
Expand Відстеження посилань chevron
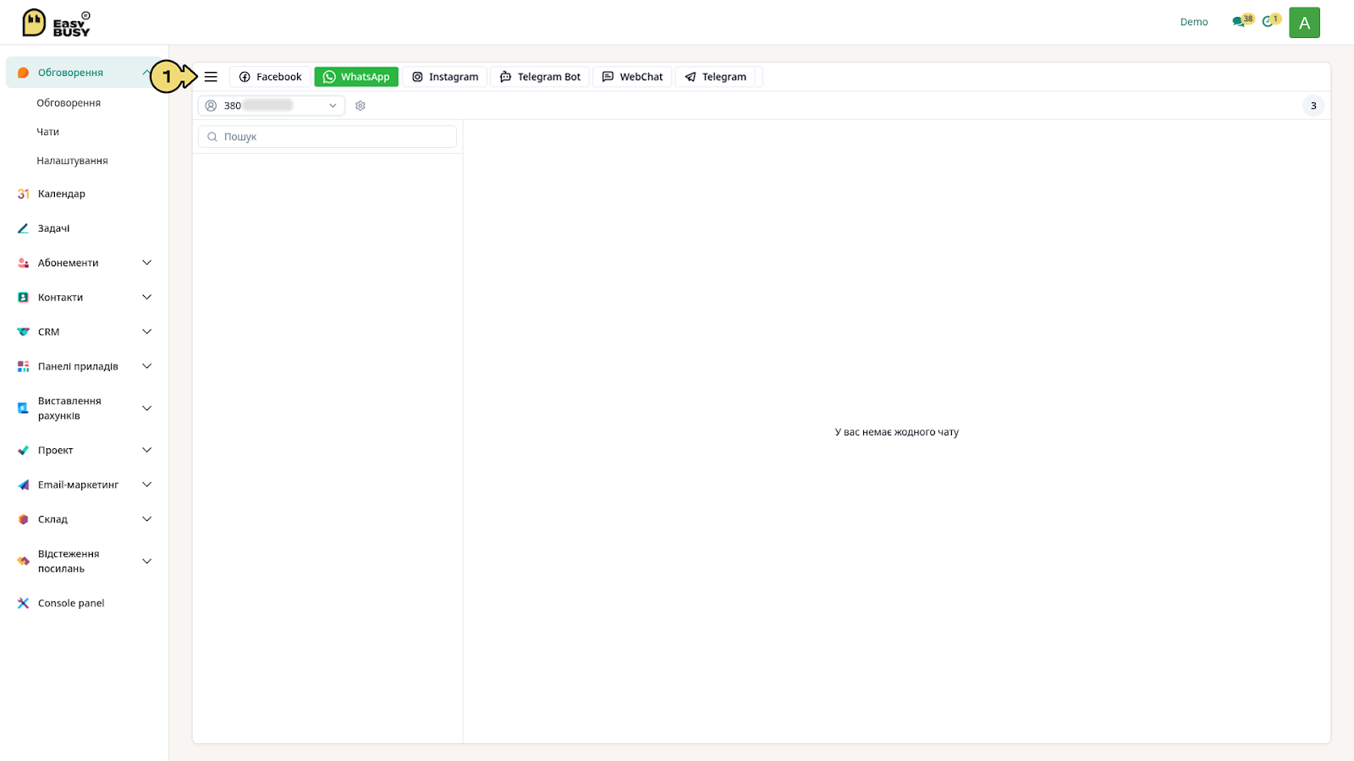(146, 561)
